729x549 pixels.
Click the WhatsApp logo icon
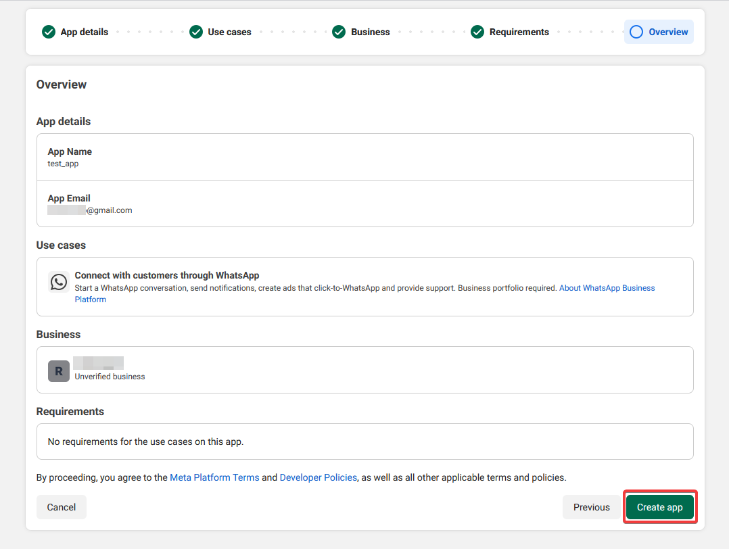(x=58, y=281)
